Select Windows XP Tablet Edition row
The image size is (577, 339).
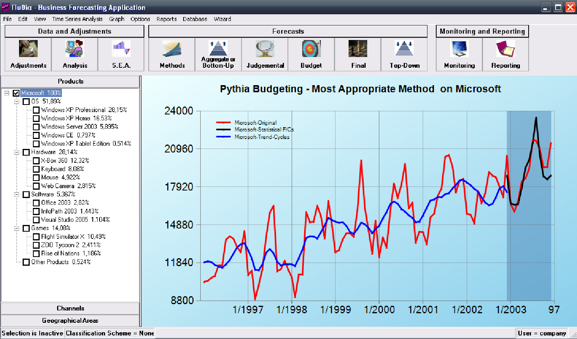tap(86, 144)
